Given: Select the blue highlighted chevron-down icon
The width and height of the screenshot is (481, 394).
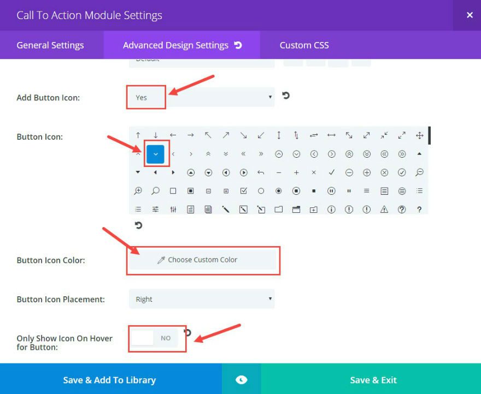Looking at the screenshot, I should pyautogui.click(x=155, y=154).
